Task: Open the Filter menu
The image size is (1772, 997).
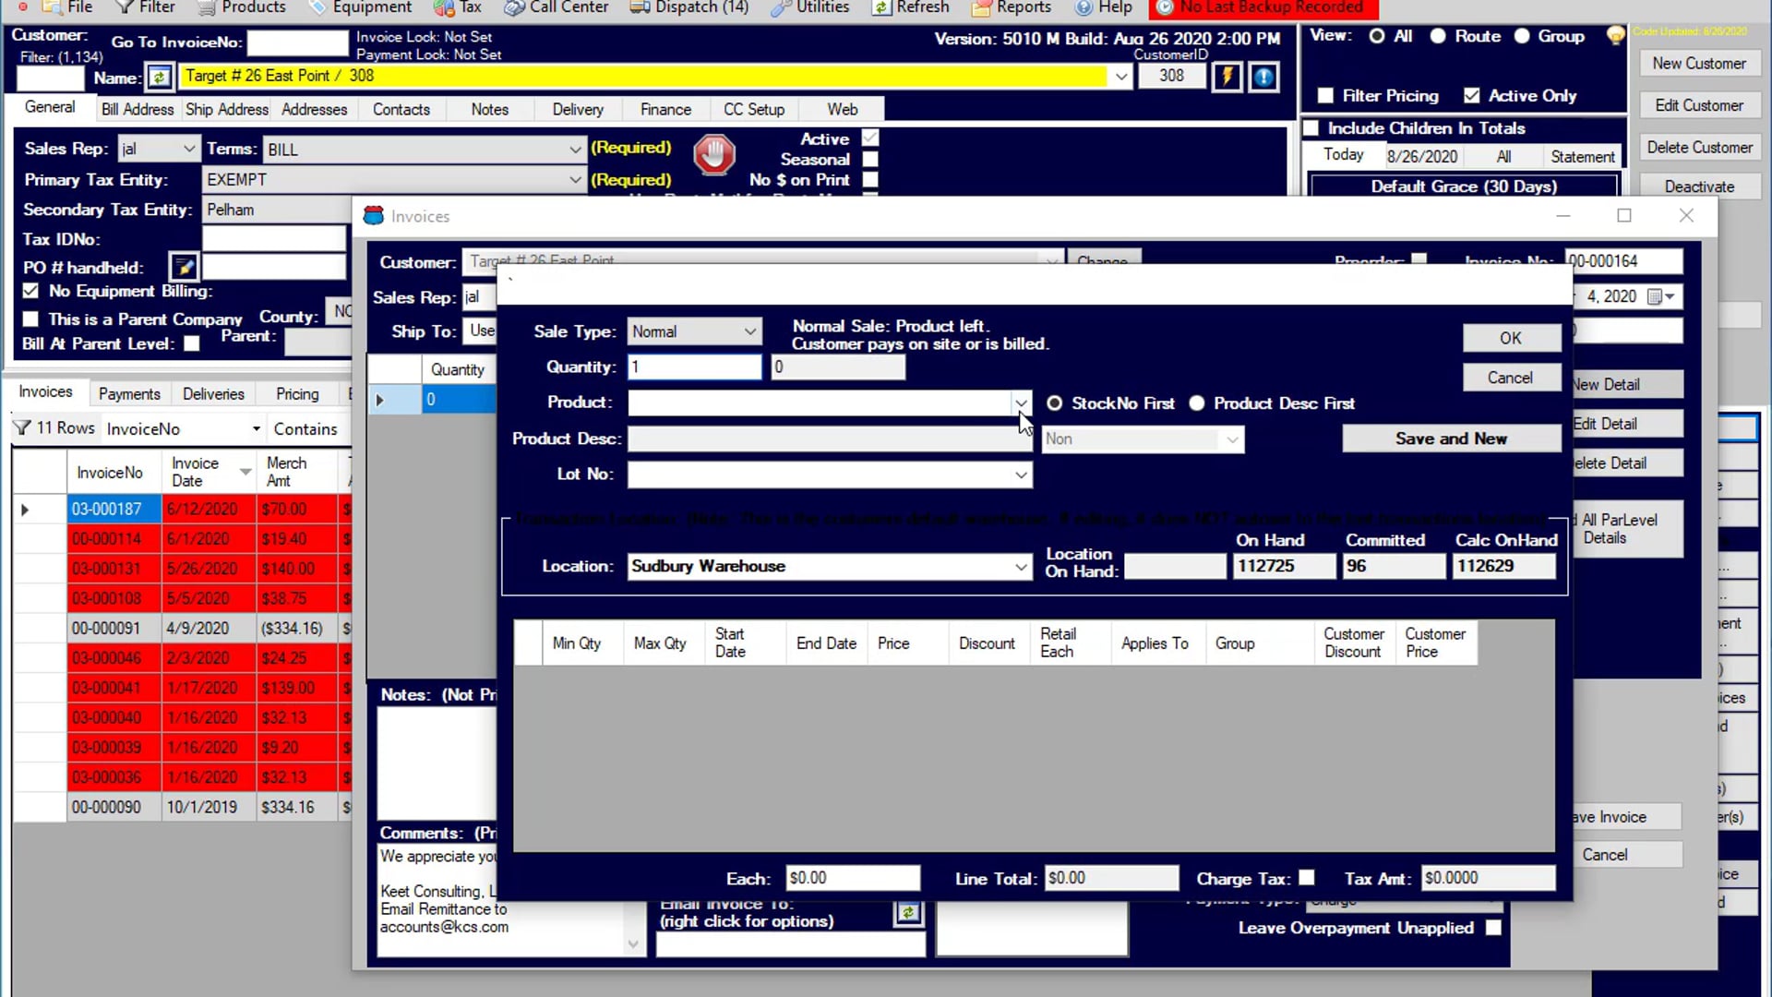Action: tap(146, 7)
